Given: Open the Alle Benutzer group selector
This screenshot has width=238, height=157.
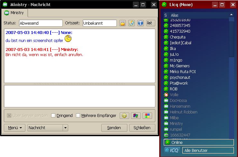Looking at the screenshot, I should (208, 150).
